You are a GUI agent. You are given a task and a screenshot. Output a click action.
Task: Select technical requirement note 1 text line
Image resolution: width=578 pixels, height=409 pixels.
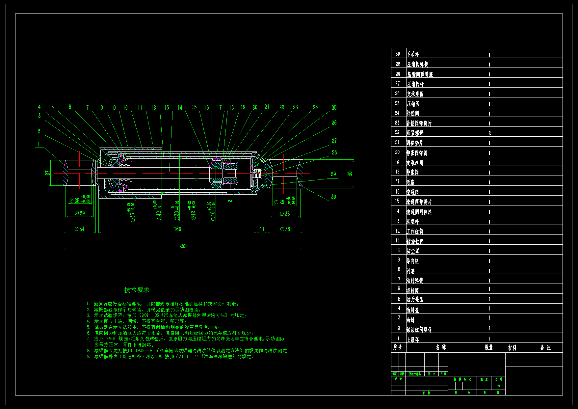coord(163,304)
